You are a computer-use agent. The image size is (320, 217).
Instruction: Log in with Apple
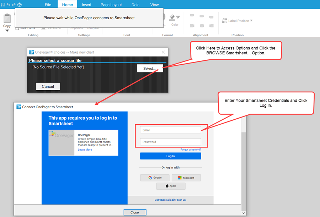pyautogui.click(x=171, y=186)
